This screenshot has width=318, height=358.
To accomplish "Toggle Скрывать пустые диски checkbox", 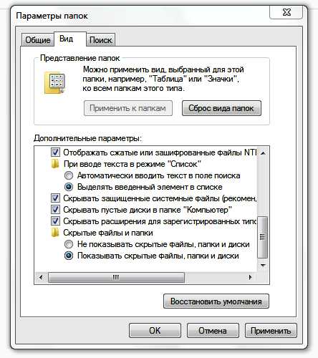I will [55, 210].
